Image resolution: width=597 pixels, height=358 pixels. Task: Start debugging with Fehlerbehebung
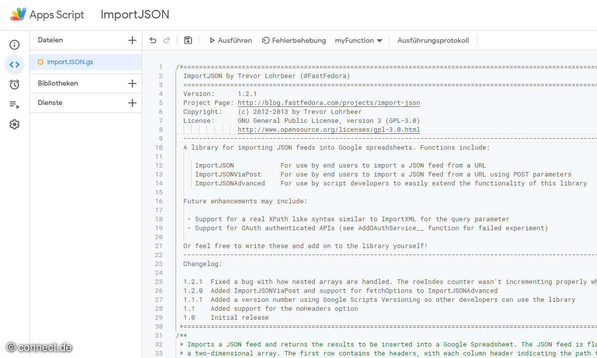294,40
